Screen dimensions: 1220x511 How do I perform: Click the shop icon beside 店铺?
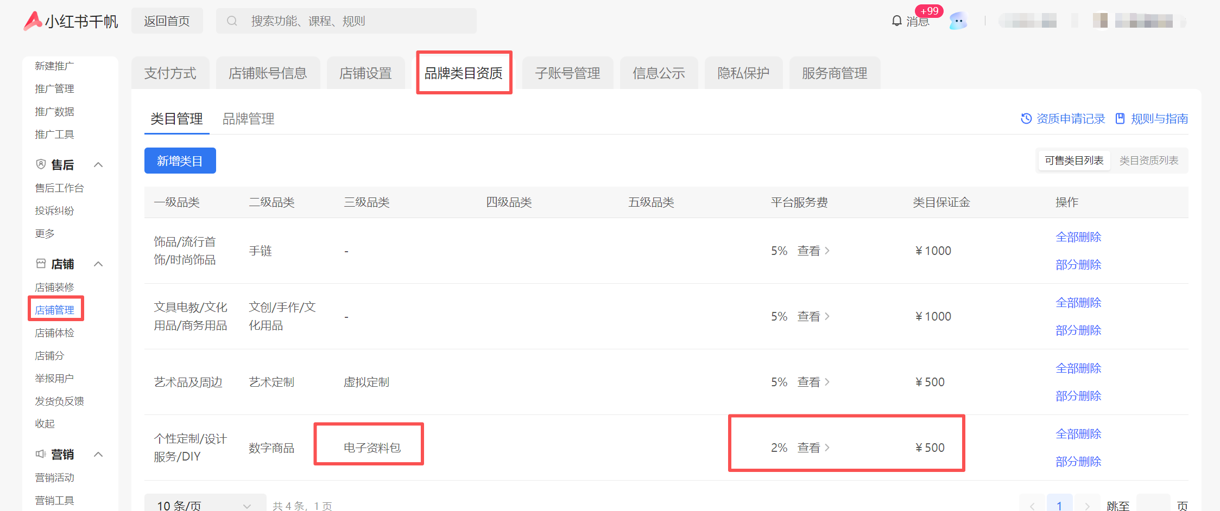[40, 264]
